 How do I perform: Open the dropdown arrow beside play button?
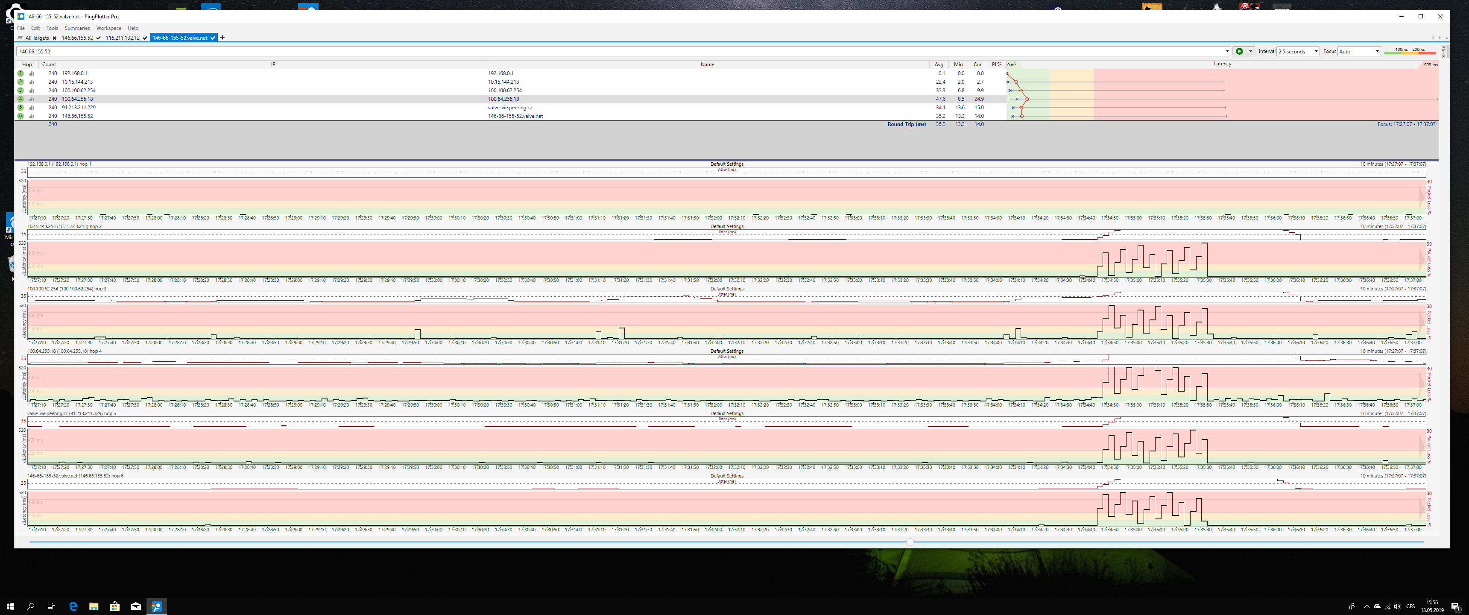click(x=1251, y=51)
